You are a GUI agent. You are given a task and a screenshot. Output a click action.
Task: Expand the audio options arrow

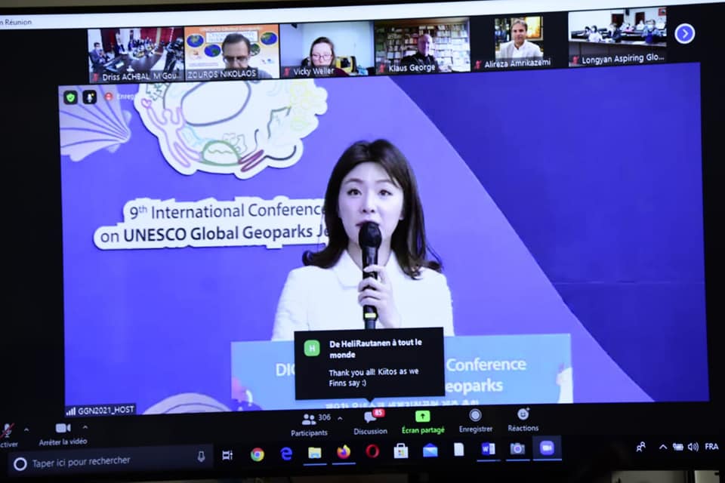[26, 429]
